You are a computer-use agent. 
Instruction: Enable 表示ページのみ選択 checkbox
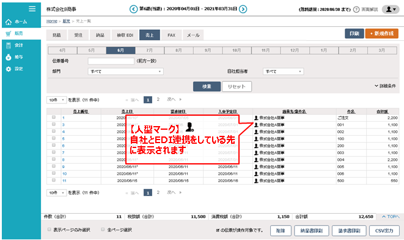(50, 229)
